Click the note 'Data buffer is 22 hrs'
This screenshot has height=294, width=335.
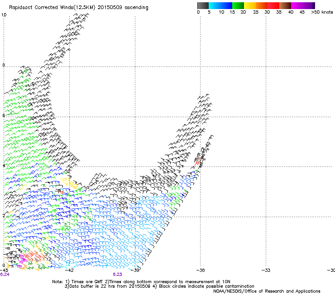pyautogui.click(x=92, y=286)
